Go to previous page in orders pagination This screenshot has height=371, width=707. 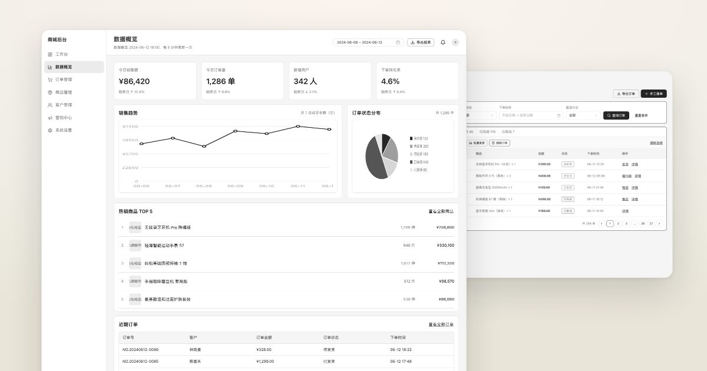click(602, 224)
